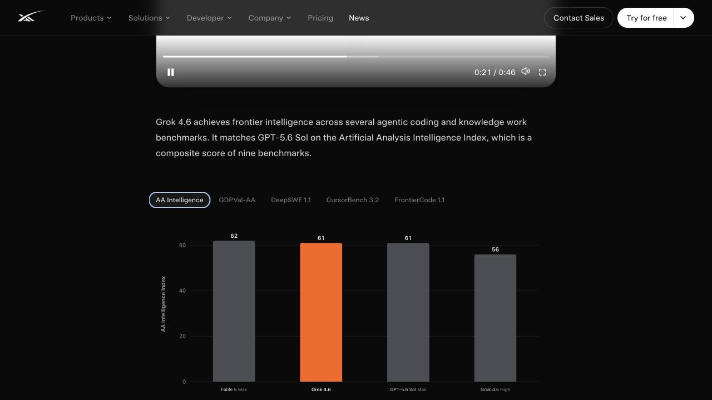
Task: Click the Grok 4.5 High axis label
Action: pyautogui.click(x=495, y=389)
